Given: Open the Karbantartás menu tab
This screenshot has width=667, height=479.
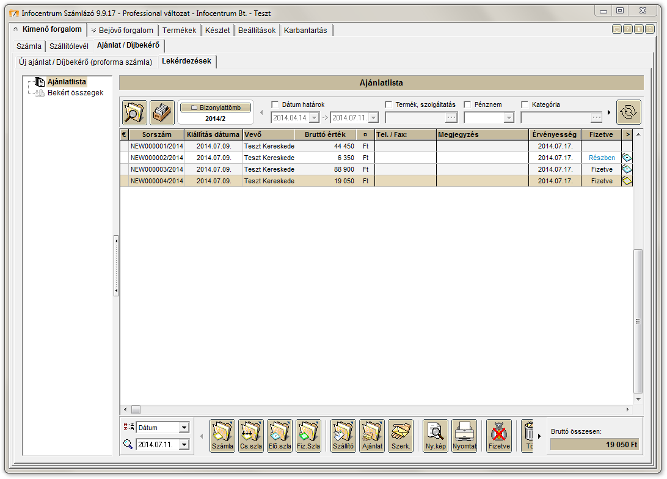Looking at the screenshot, I should click(305, 30).
